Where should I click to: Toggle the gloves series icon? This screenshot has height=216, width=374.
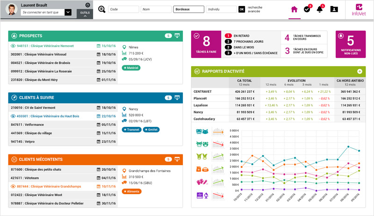202,182
